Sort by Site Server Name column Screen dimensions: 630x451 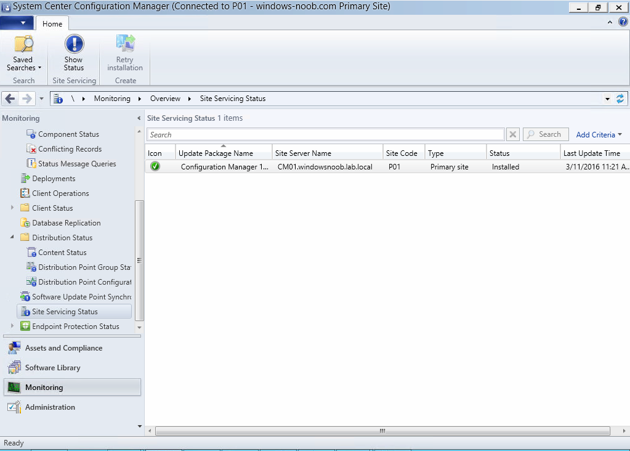(x=328, y=153)
